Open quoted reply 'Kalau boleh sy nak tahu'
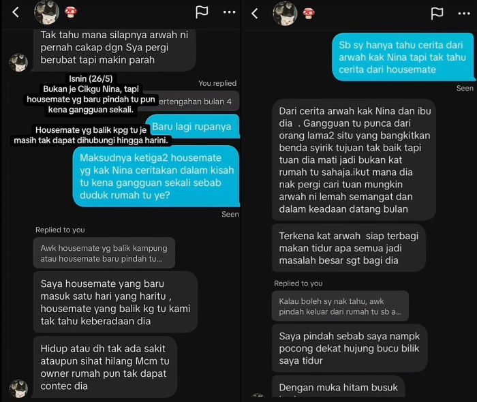 (x=340, y=306)
